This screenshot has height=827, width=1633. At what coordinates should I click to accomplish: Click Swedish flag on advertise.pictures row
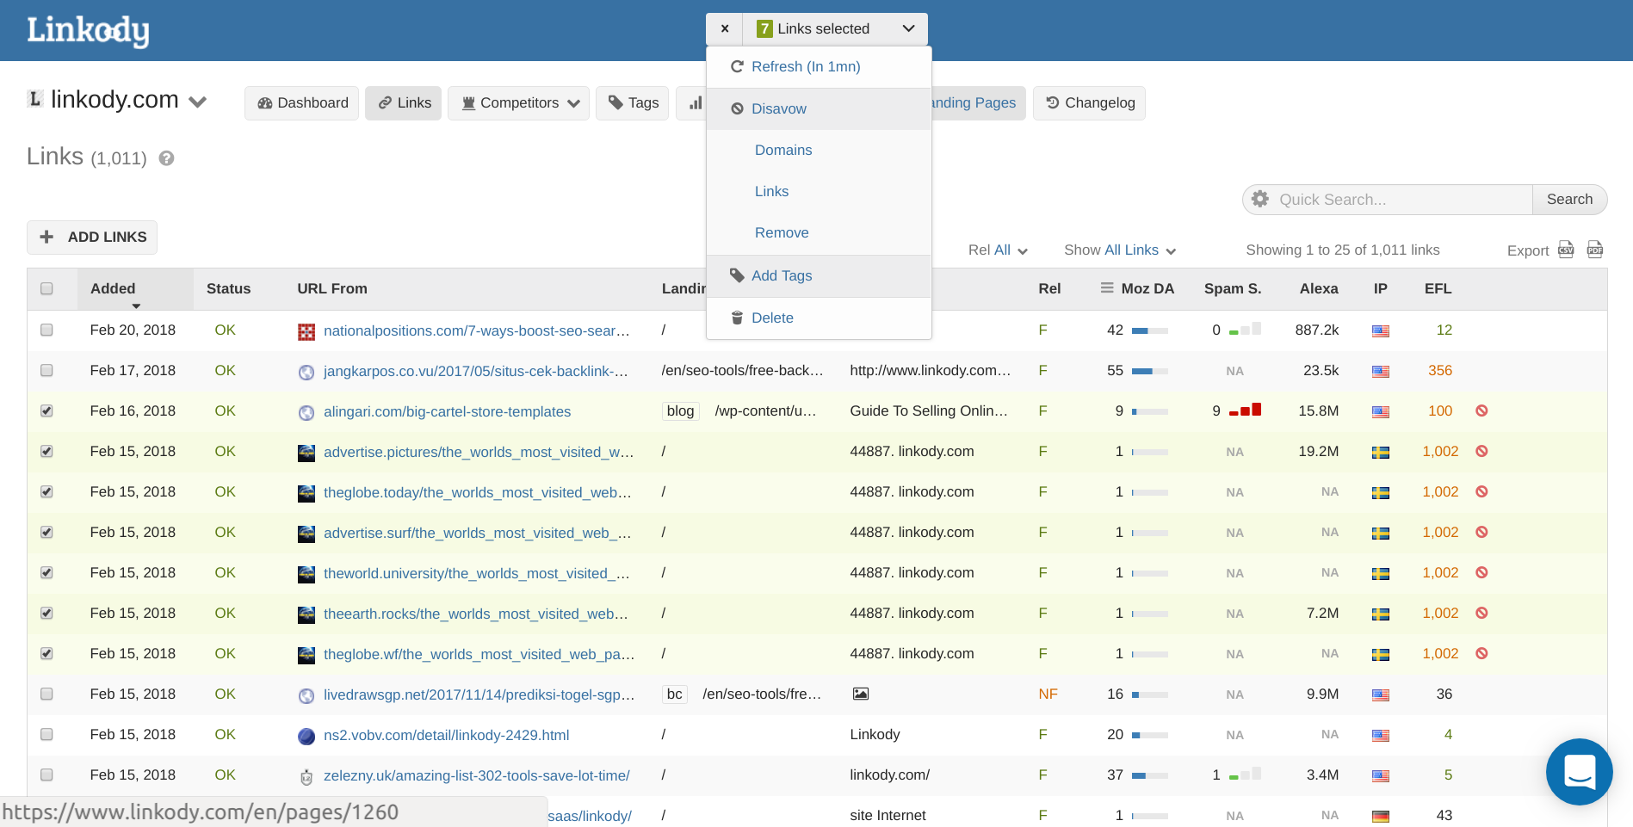point(1381,452)
